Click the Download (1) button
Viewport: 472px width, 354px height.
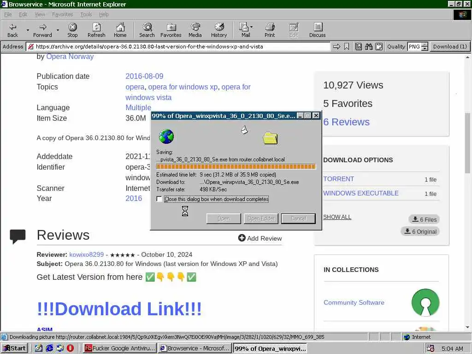click(x=450, y=47)
